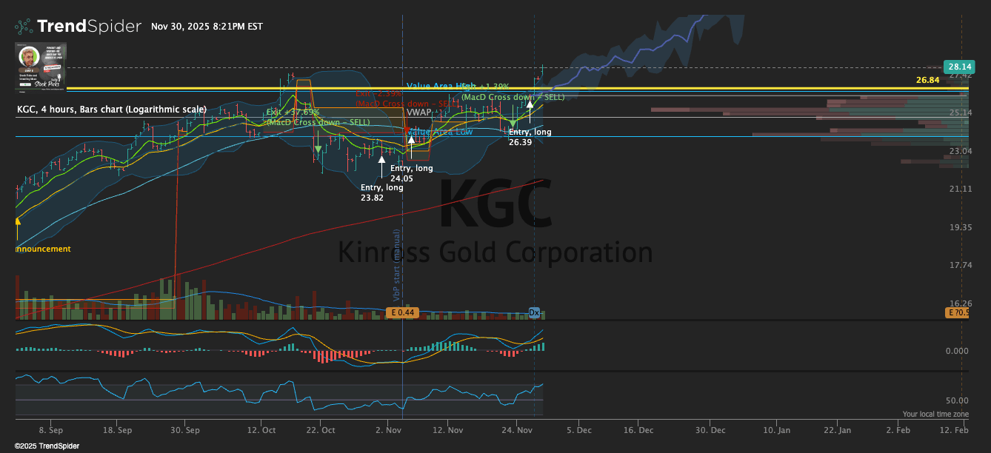Screen dimensions: 991x453
Task: Click the RSI 50.00 axis label
Action: coord(958,400)
